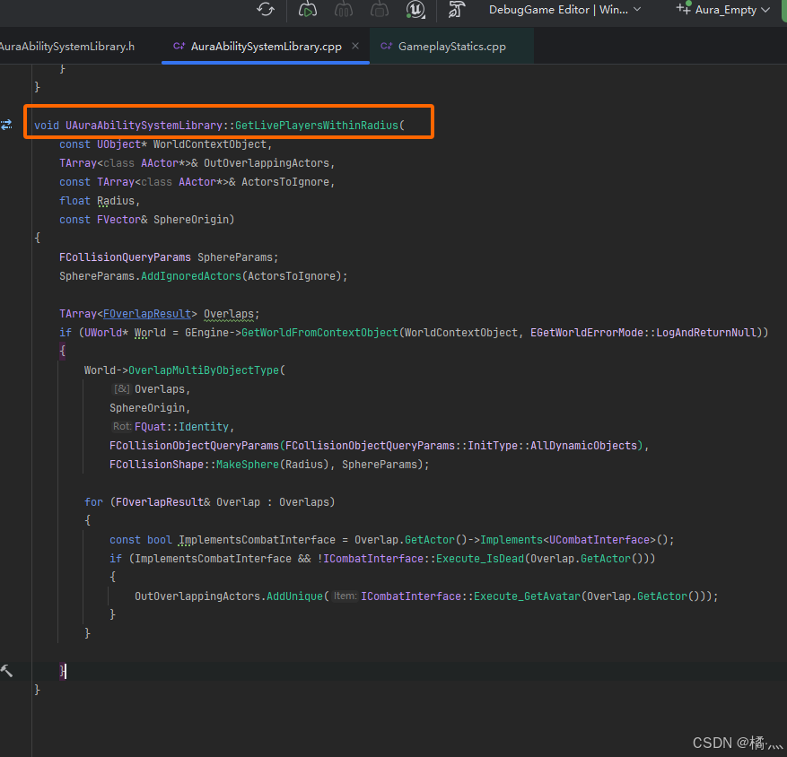787x757 pixels.
Task: Click the OverlapMultiByObjectType method call
Action: pyautogui.click(x=204, y=370)
